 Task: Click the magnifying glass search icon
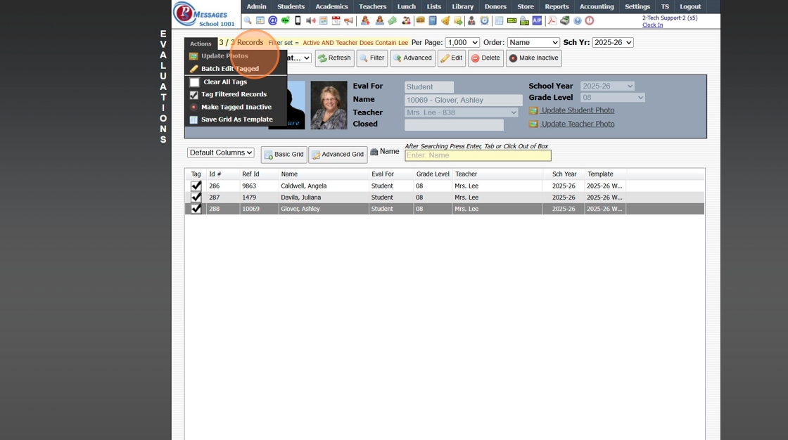pos(247,20)
